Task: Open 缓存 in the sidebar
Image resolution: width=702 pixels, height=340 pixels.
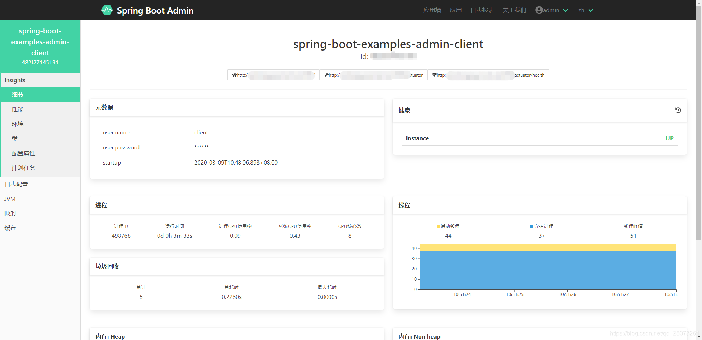Action: click(40, 228)
